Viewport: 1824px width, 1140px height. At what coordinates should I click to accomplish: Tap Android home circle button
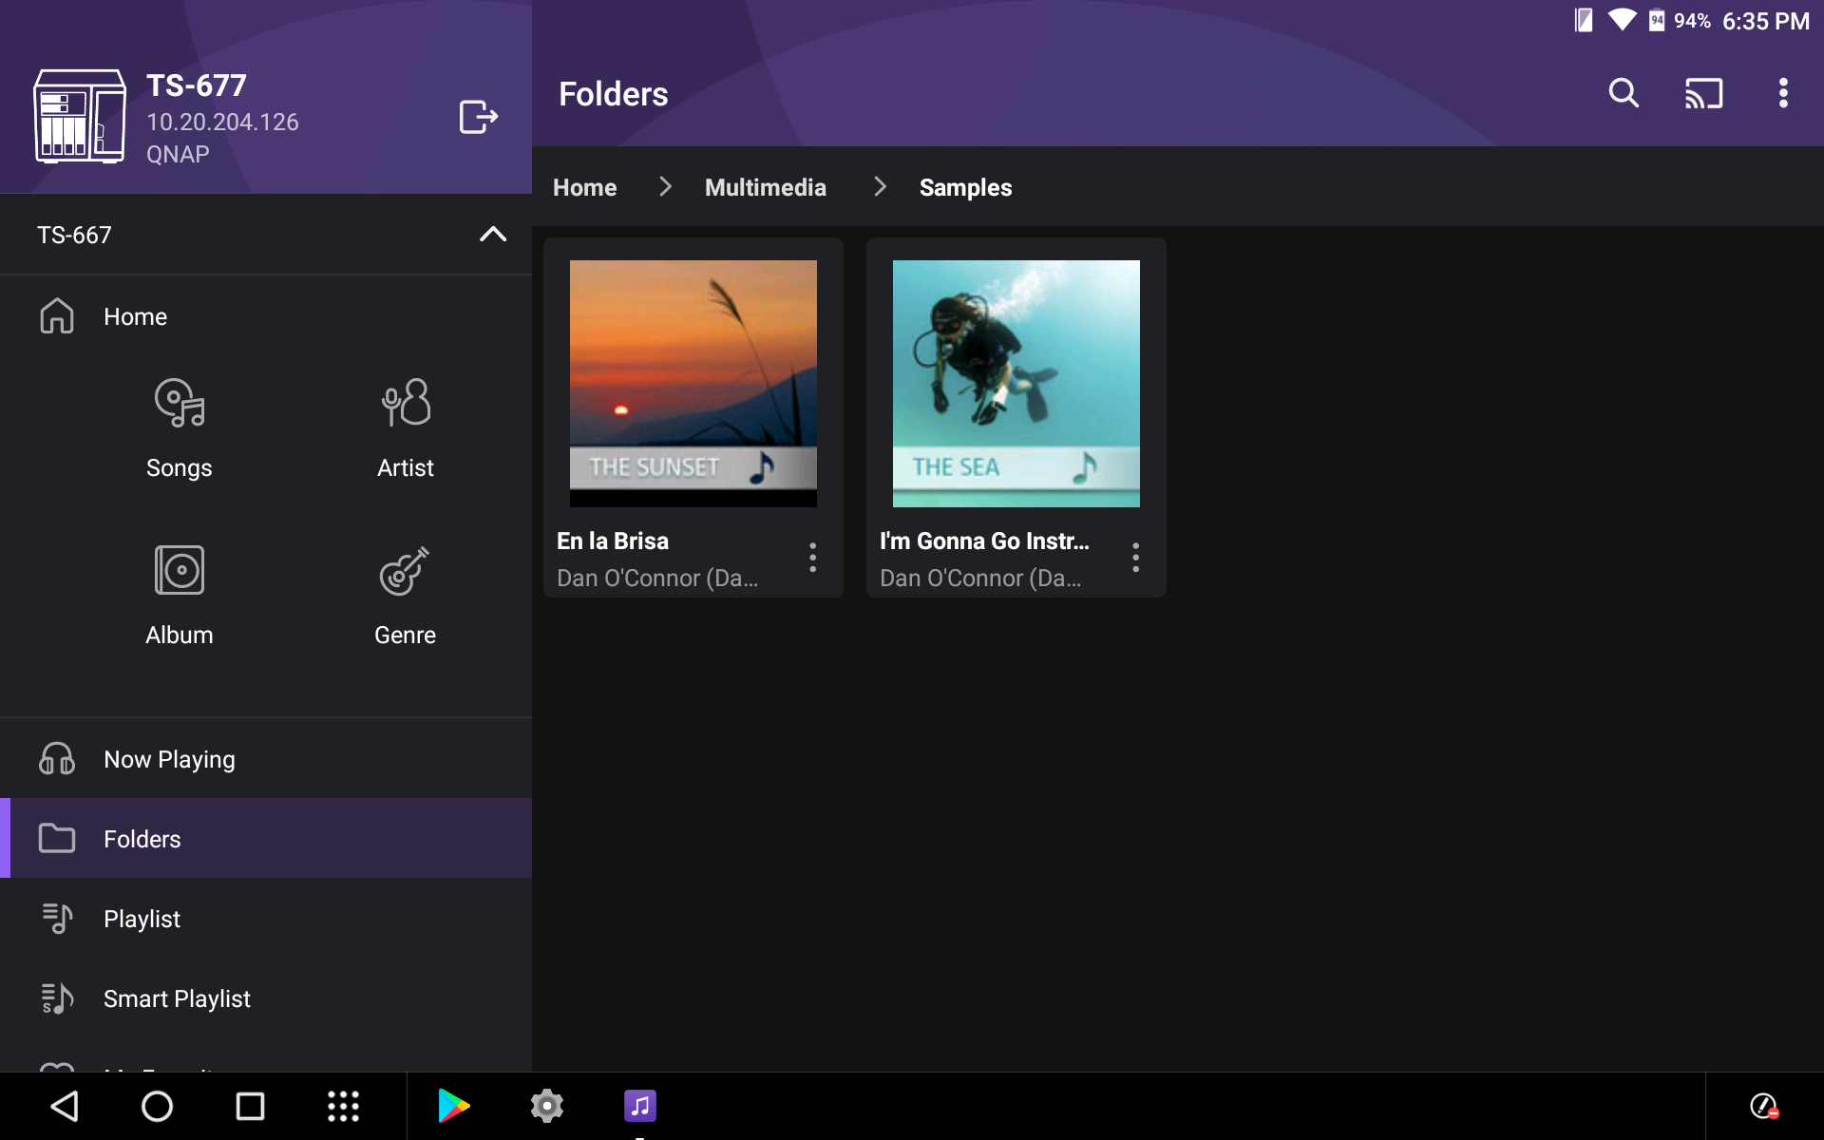point(157,1106)
